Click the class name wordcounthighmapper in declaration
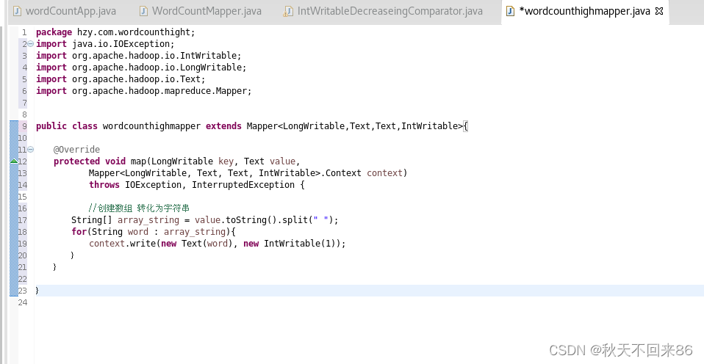This screenshot has width=704, height=364. coord(152,126)
